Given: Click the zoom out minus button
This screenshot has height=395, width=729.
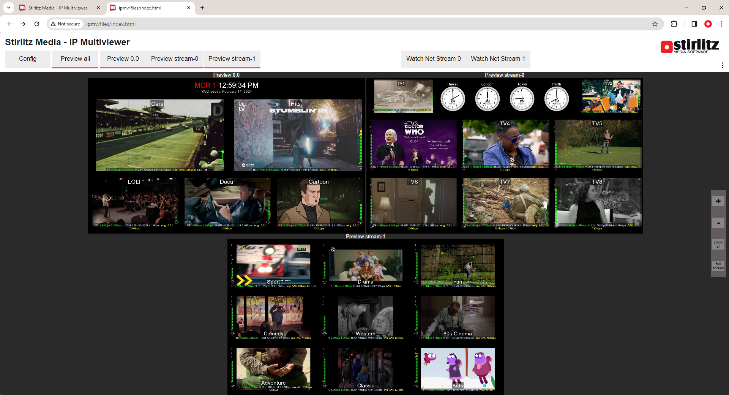Looking at the screenshot, I should click(x=718, y=223).
